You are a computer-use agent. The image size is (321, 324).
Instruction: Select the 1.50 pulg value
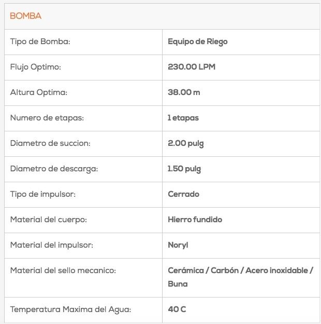click(x=184, y=169)
